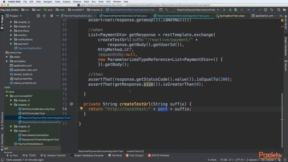Expand the static resources folder

(7, 57)
